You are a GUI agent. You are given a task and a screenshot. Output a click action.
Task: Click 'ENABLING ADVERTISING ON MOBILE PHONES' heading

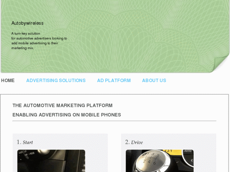coord(66,115)
